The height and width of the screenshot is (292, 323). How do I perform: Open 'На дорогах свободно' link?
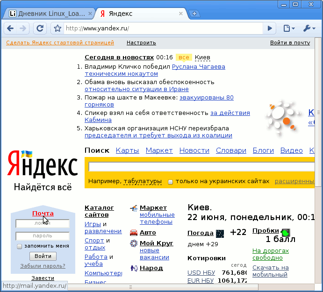(x=271, y=254)
